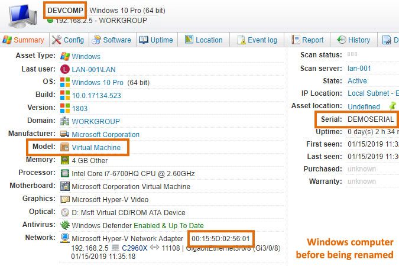
Task: Switch to the Software tab
Action: coord(111,40)
